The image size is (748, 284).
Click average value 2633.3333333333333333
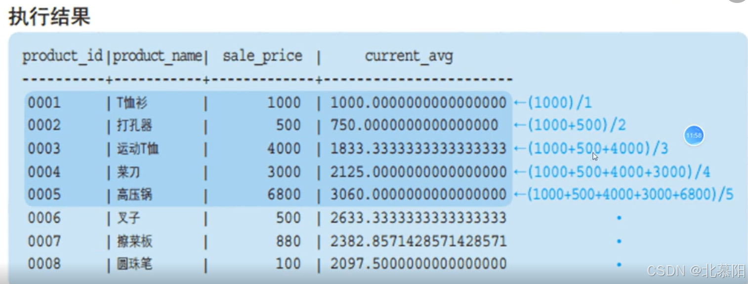tap(418, 217)
